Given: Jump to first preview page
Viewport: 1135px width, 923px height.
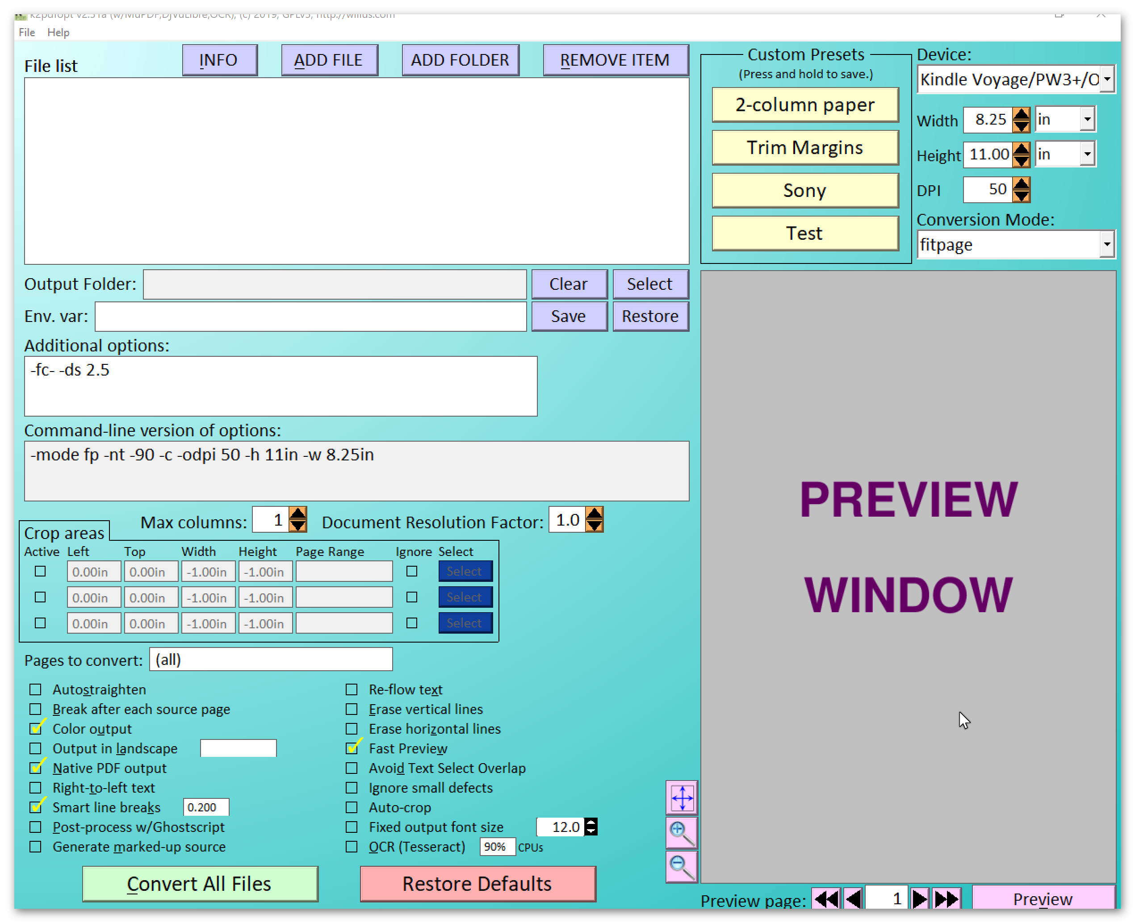Looking at the screenshot, I should coord(825,899).
